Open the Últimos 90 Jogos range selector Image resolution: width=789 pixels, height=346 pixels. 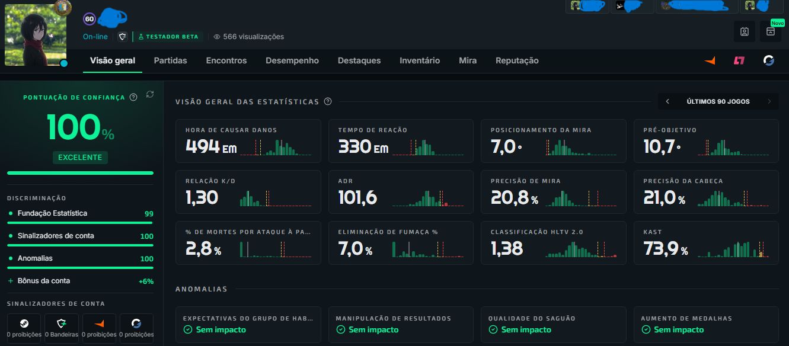click(718, 101)
